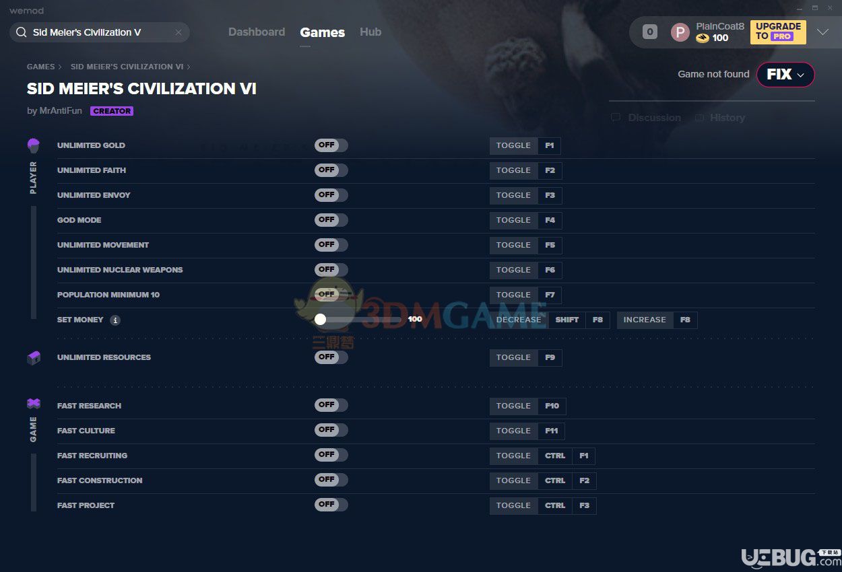Click the F11 hotkey for Fast Culture

click(x=552, y=431)
